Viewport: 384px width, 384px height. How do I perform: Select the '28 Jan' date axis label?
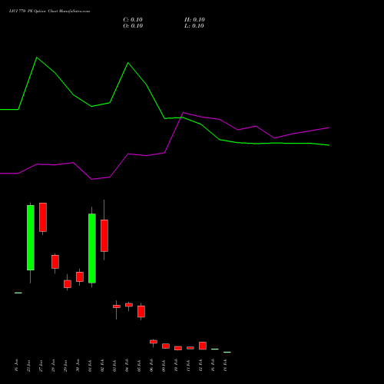(x=53, y=366)
